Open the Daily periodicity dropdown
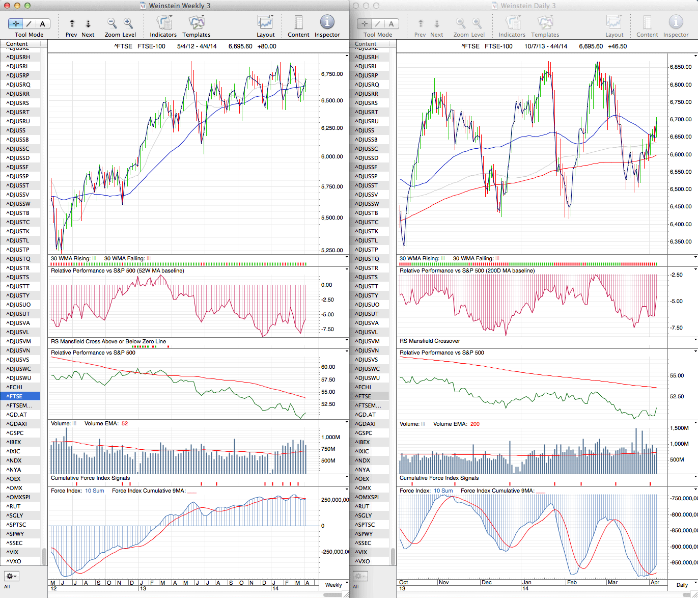 [x=685, y=584]
